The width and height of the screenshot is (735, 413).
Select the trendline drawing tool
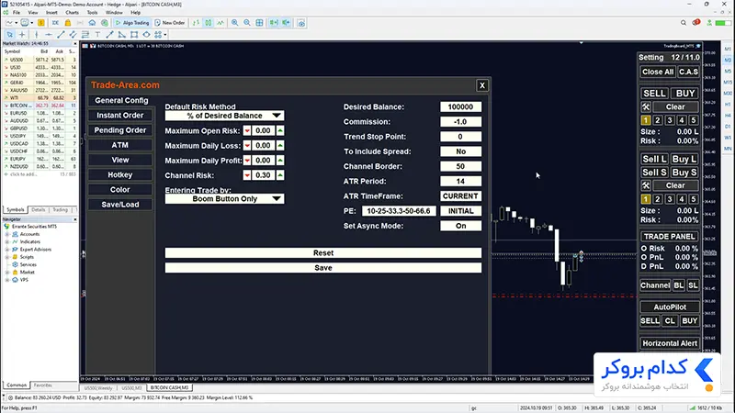tap(61, 35)
